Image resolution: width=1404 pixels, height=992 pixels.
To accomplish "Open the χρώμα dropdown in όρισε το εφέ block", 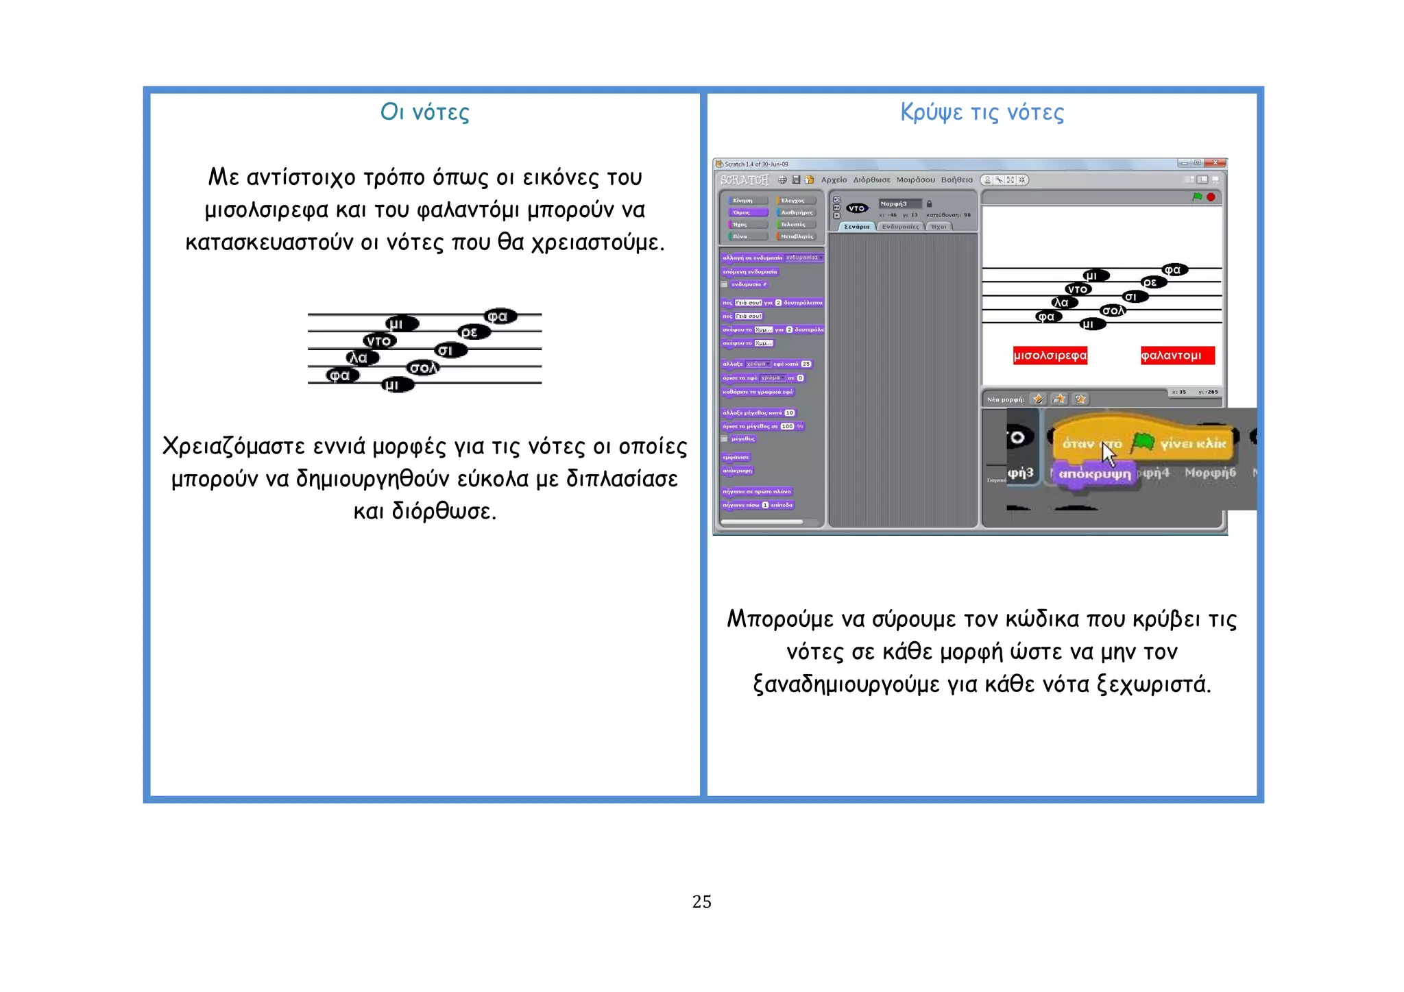I will pos(773,378).
